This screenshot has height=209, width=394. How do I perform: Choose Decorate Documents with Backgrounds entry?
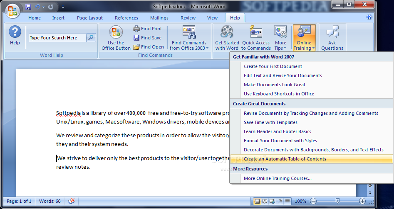[312, 150]
